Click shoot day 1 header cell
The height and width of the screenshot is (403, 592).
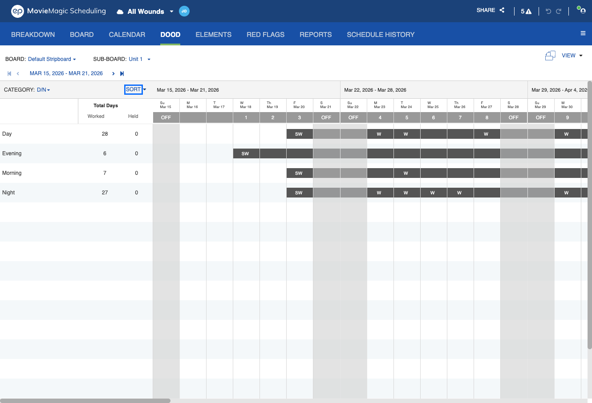pyautogui.click(x=246, y=117)
